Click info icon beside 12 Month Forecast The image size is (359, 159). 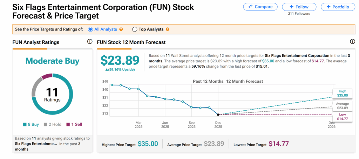click(352, 42)
